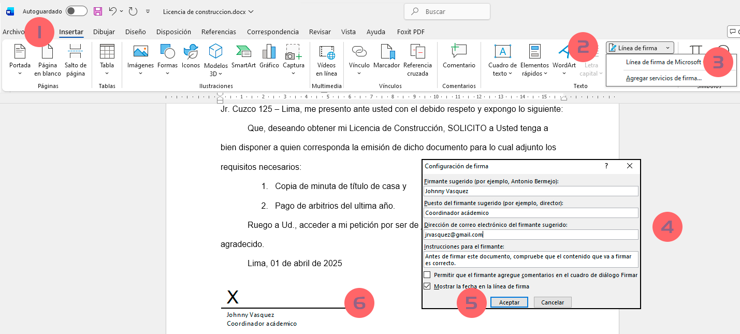Open the Captura screenshot tool
This screenshot has height=334, width=740.
click(294, 60)
